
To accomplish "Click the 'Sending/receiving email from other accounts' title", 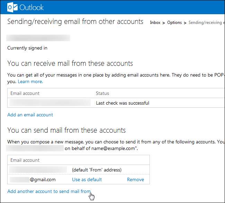I will [x=75, y=21].
